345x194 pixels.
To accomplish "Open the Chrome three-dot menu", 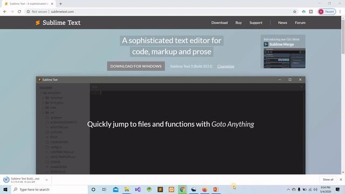I will 340,12.
